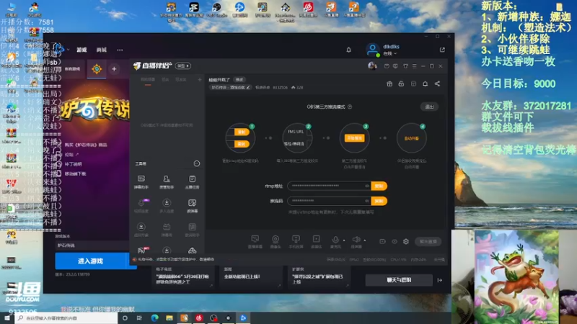Click 进入游戏 to launch Hearthstone
The height and width of the screenshot is (324, 577).
90,261
